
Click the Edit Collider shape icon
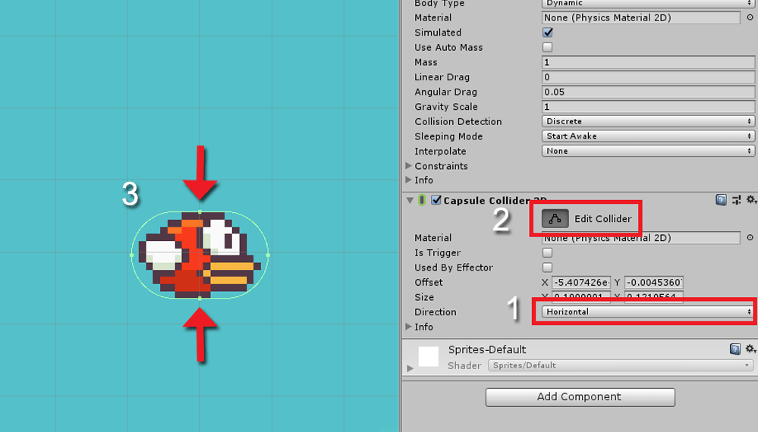tap(555, 219)
